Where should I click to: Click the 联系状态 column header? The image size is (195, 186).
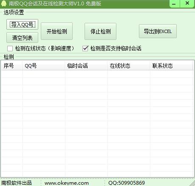click(171, 66)
